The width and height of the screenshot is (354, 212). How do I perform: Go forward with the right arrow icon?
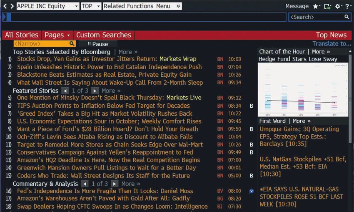[12, 6]
